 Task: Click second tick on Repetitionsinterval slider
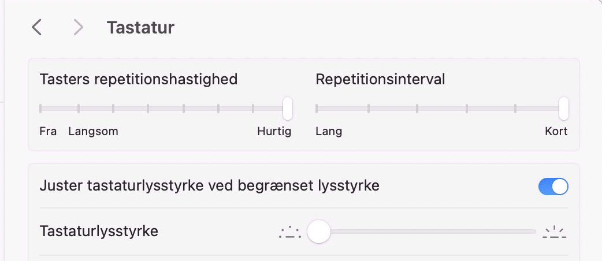point(368,108)
